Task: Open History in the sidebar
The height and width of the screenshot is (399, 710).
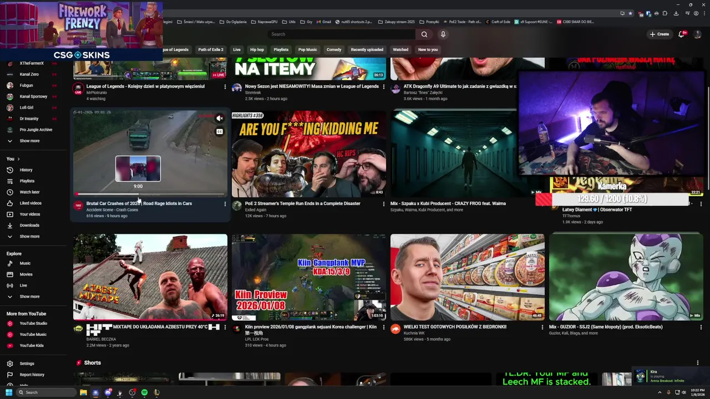Action: pyautogui.click(x=26, y=170)
